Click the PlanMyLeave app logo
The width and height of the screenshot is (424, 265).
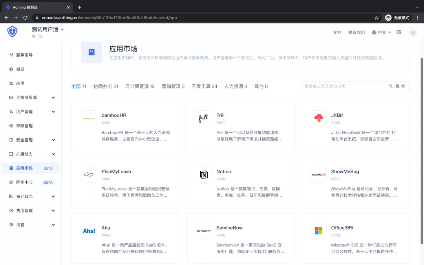click(89, 174)
